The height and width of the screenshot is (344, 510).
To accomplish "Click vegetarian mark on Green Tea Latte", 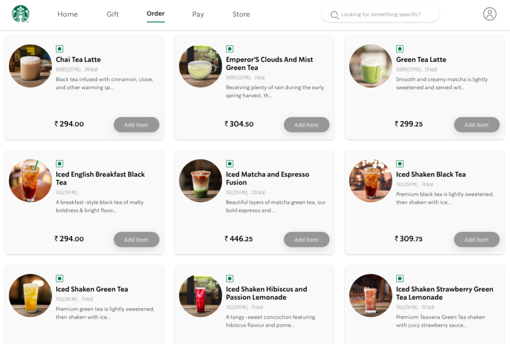I will [x=399, y=49].
